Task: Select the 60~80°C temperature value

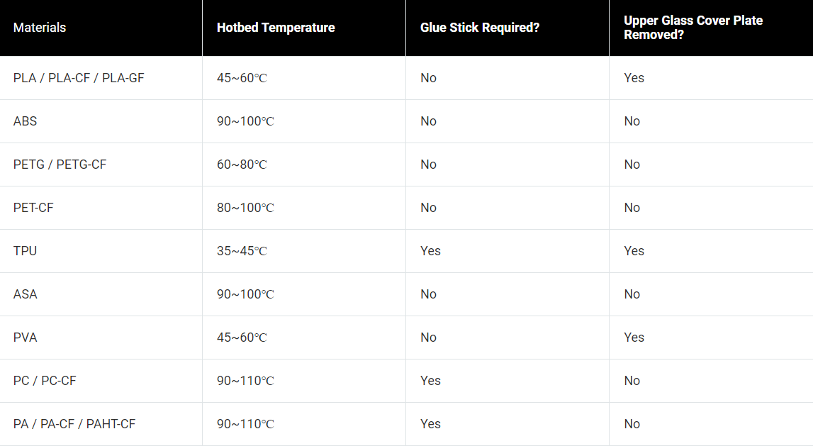Action: tap(242, 165)
